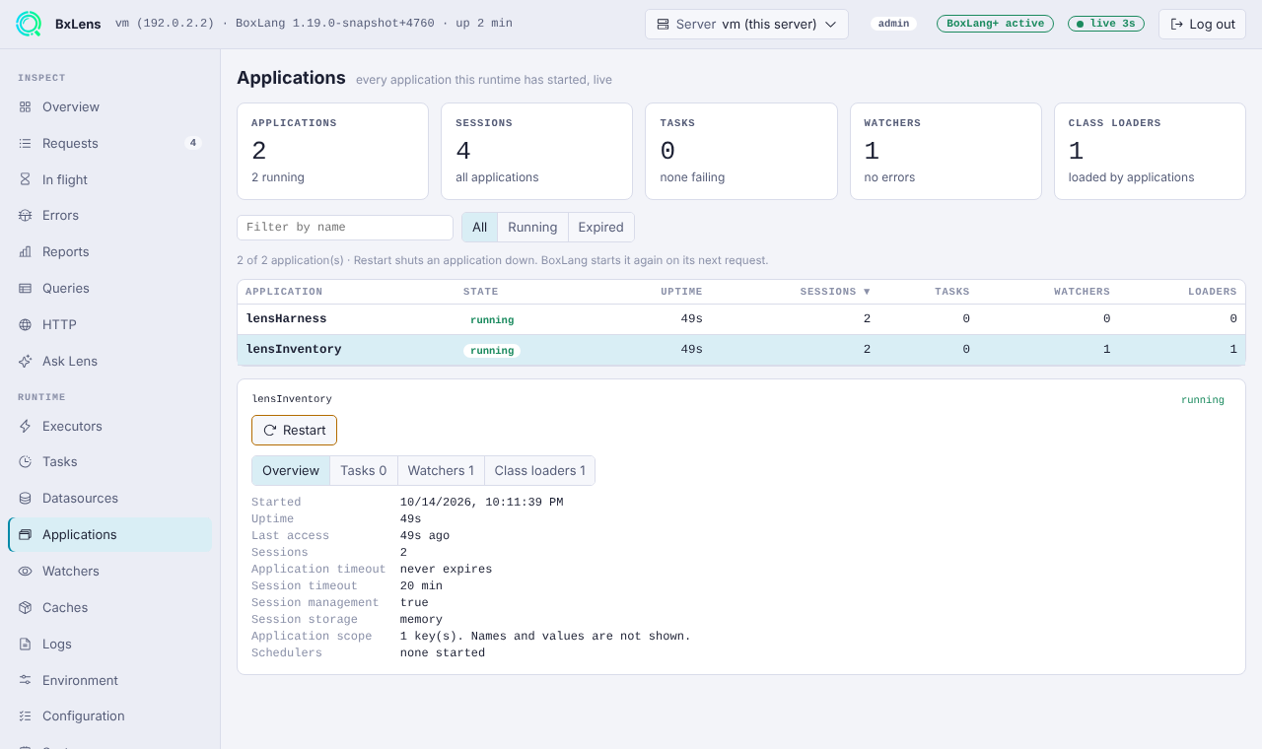Image resolution: width=1262 pixels, height=749 pixels.
Task: Open Requests via its sidebar list icon
Action: [25, 143]
